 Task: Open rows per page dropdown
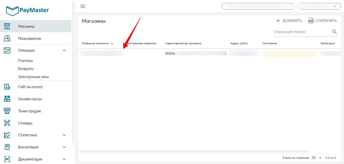pos(317,158)
